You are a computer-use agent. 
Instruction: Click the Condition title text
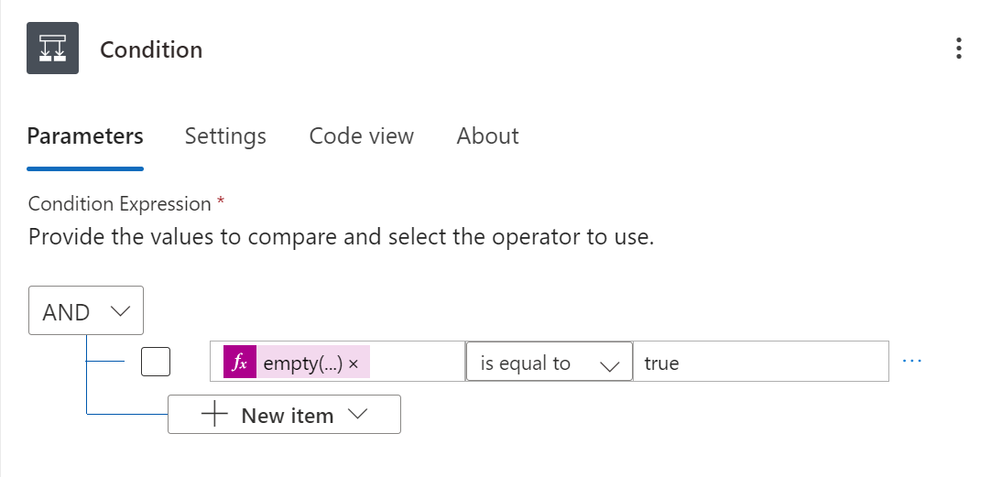151,49
